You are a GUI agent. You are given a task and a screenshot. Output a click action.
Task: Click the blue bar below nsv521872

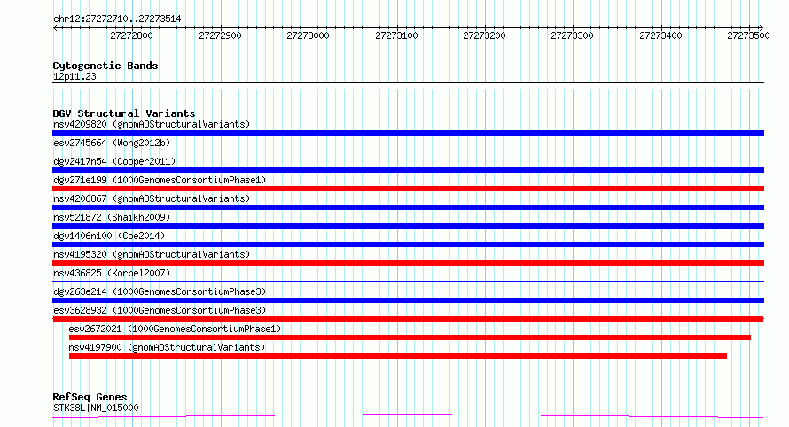coord(408,226)
